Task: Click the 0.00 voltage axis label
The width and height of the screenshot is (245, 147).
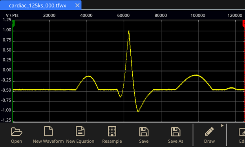Action: click(x=7, y=70)
